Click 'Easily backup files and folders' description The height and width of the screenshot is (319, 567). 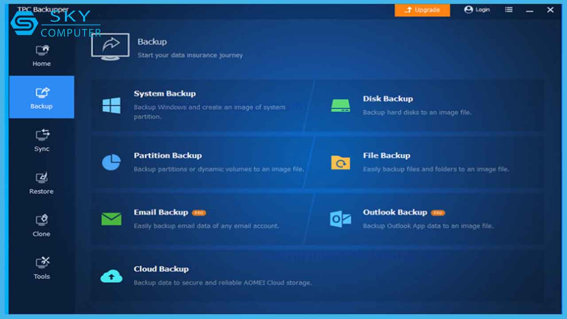coord(436,169)
